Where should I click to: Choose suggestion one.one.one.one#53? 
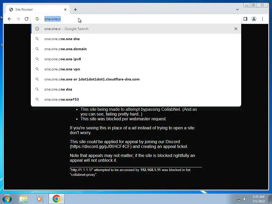click(x=136, y=99)
